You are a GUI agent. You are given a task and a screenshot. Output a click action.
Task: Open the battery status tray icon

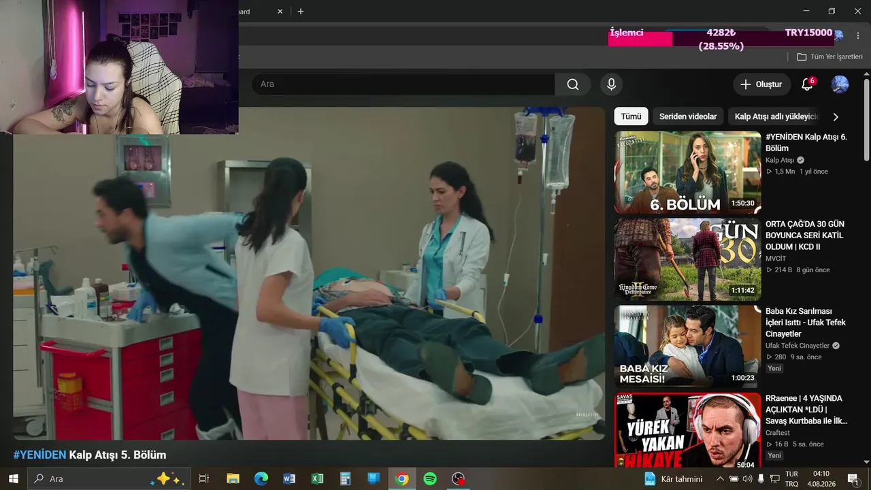point(734,478)
